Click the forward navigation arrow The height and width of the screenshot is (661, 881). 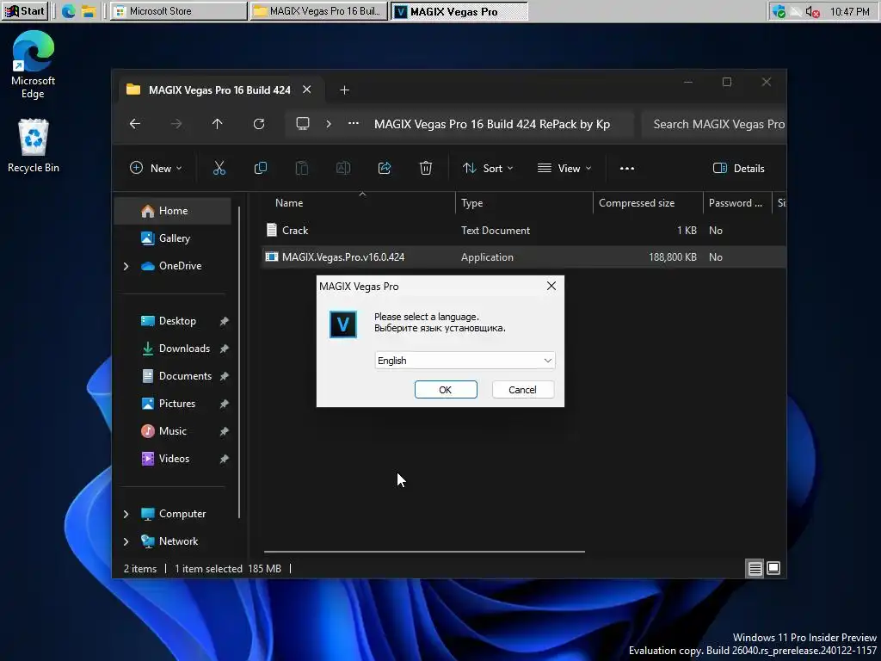coord(176,124)
